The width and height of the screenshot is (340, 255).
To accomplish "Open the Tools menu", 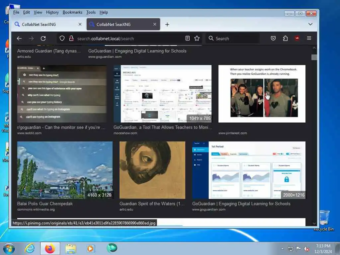I will 91,12.
